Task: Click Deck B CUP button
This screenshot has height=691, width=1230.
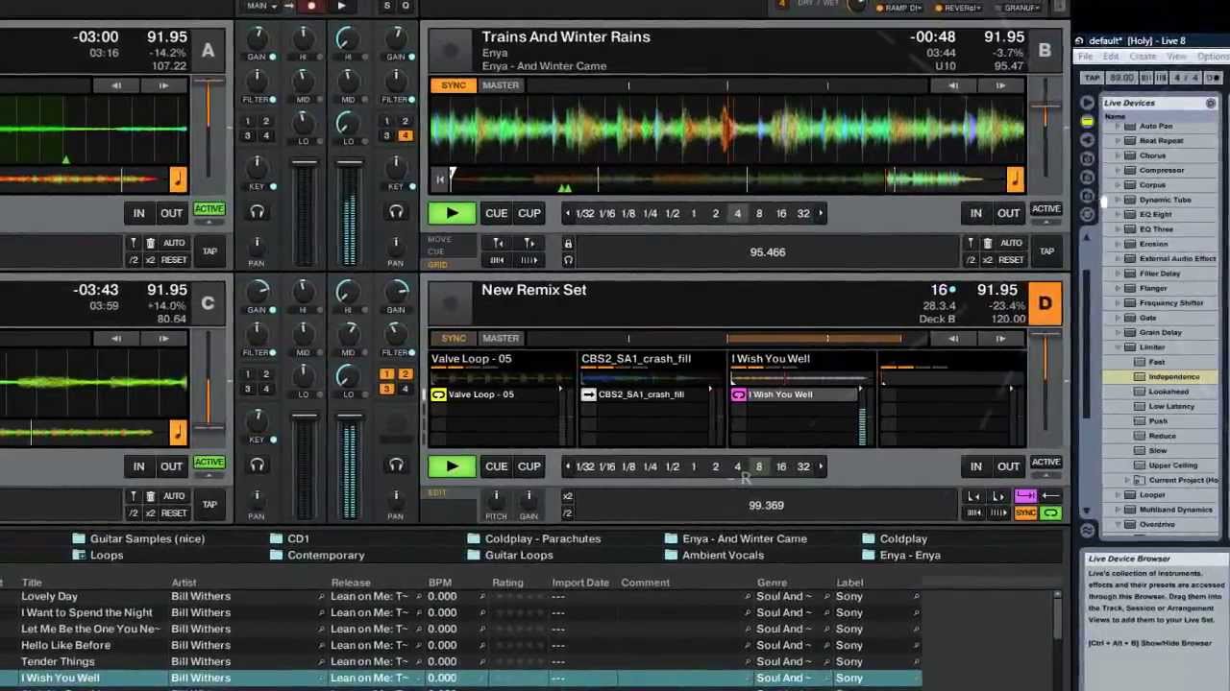Action: [x=529, y=213]
